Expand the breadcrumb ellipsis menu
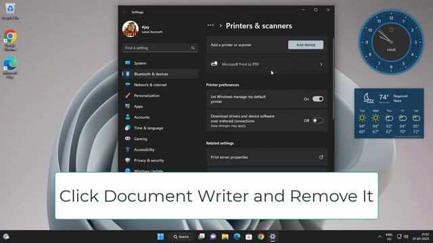This screenshot has width=433, height=243. click(x=210, y=26)
